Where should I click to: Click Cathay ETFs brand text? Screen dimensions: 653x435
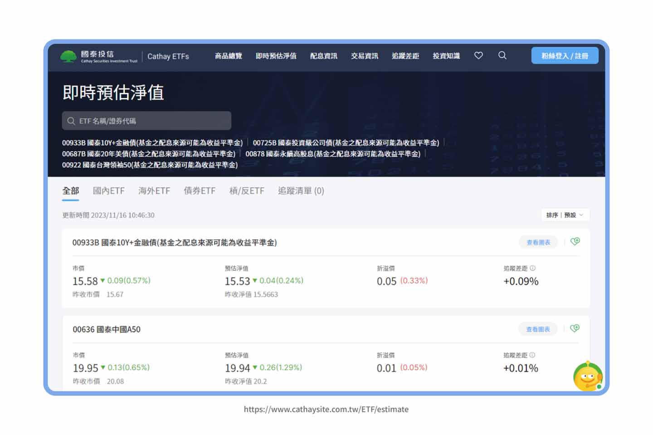click(168, 56)
